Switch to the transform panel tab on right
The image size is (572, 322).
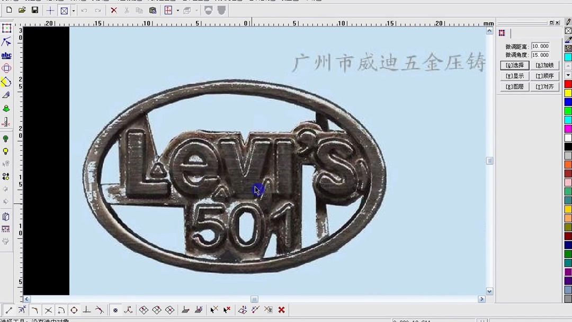point(502,33)
